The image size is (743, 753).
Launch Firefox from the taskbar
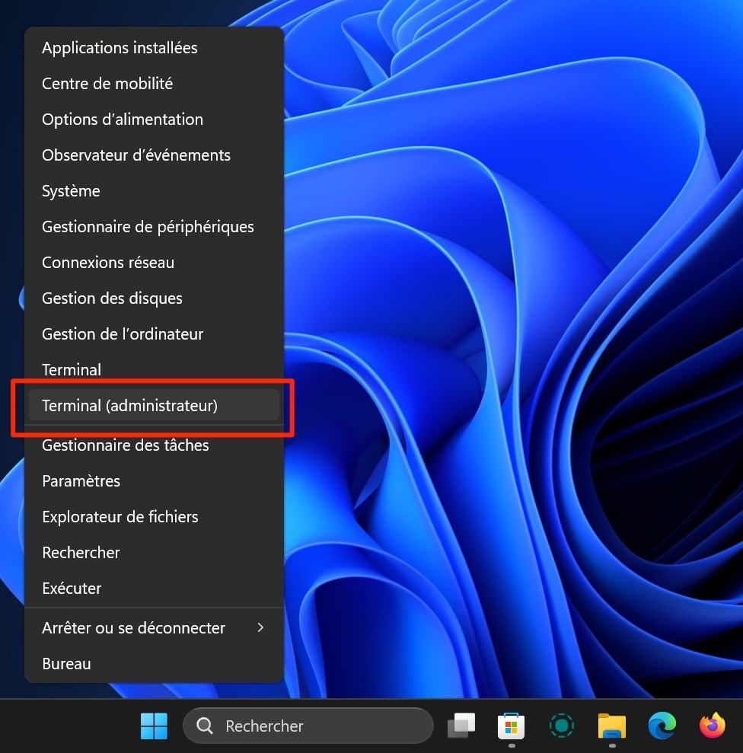point(713,725)
